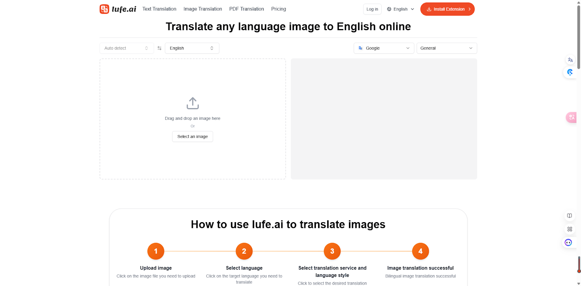Click the swap languages arrows icon

(x=159, y=48)
